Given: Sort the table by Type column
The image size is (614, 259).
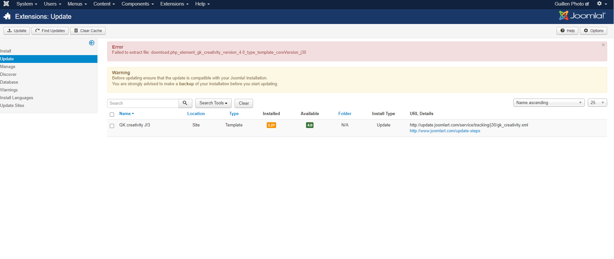Looking at the screenshot, I should click(x=234, y=113).
